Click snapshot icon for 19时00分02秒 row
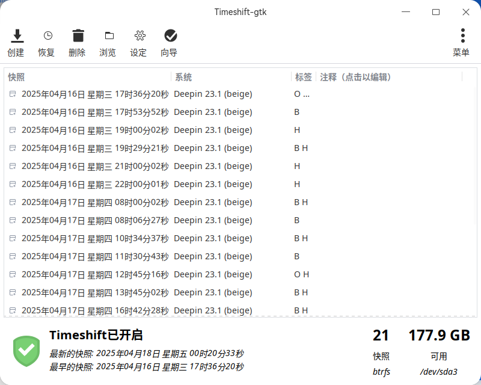 coord(13,130)
